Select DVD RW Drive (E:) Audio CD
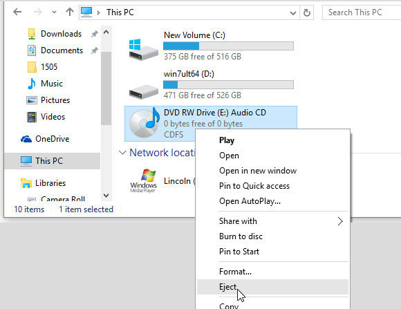 (x=211, y=118)
